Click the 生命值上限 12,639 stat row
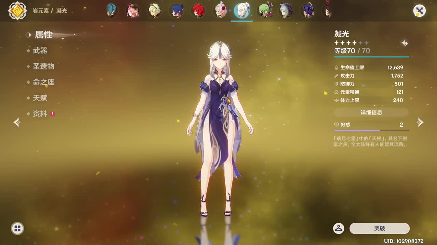The width and height of the screenshot is (437, 245). point(369,68)
